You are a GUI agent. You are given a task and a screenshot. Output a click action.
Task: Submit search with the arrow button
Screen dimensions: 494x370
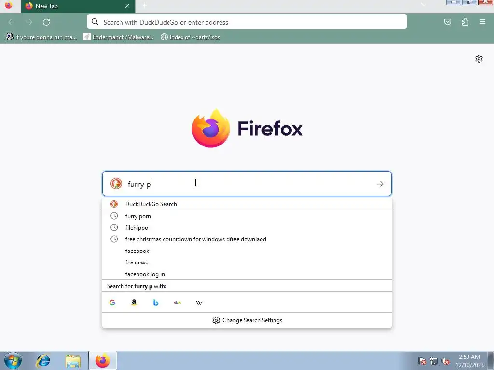pyautogui.click(x=380, y=184)
